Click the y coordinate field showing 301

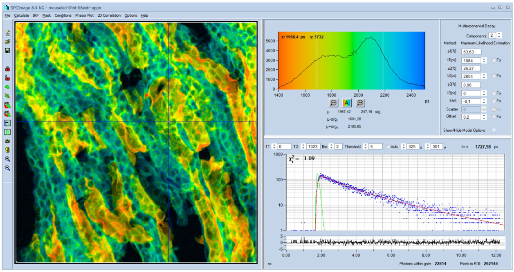coord(437,146)
